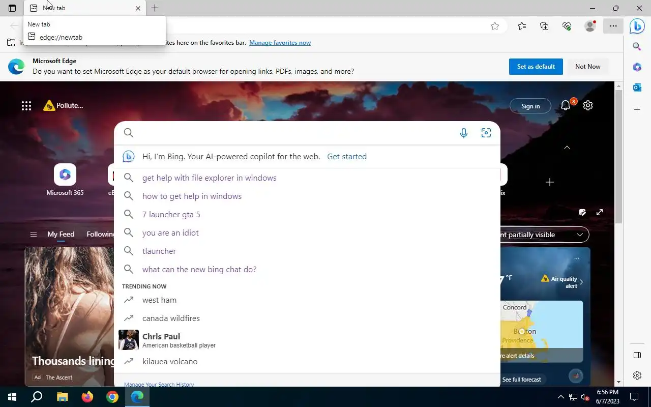Open a new tab with plus button

155,8
